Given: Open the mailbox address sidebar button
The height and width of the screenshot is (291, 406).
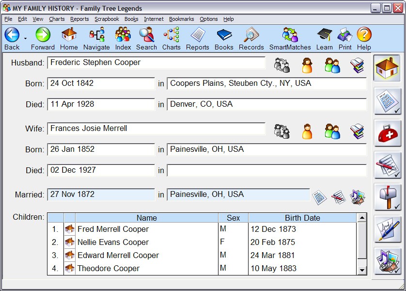Looking at the screenshot, I should coord(388,197).
